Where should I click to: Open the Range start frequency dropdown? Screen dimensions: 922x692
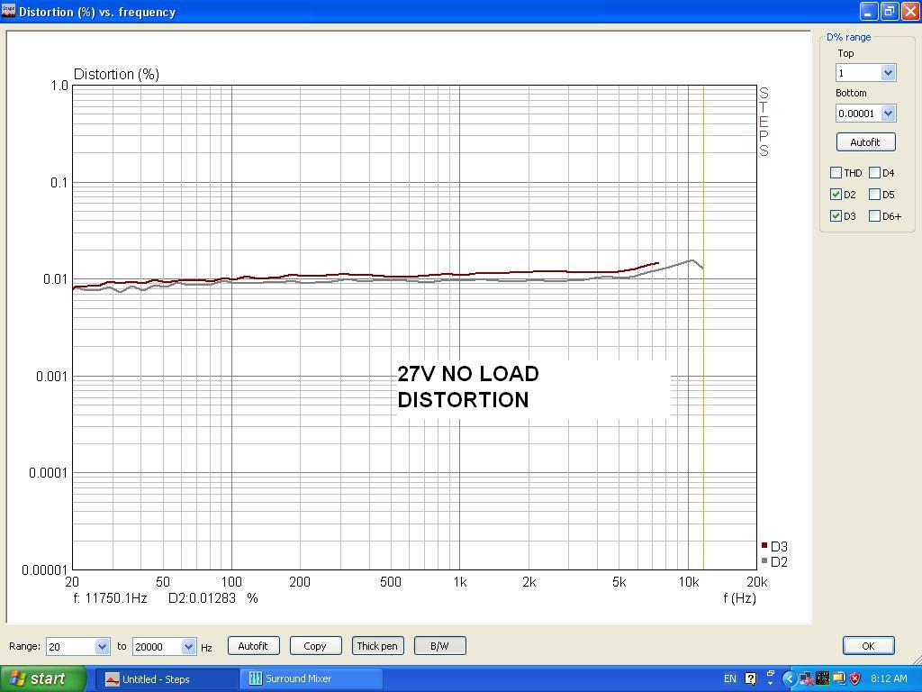[x=102, y=646]
